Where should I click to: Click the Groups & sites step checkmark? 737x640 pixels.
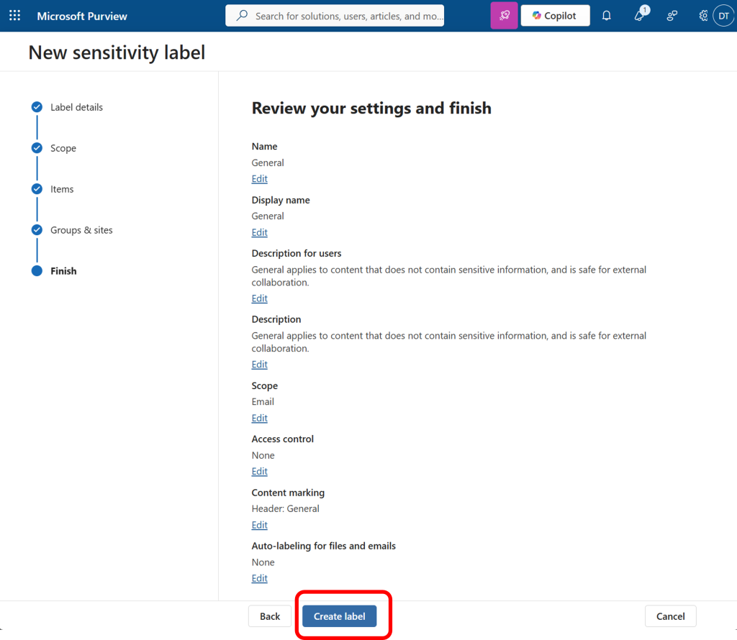[37, 229]
